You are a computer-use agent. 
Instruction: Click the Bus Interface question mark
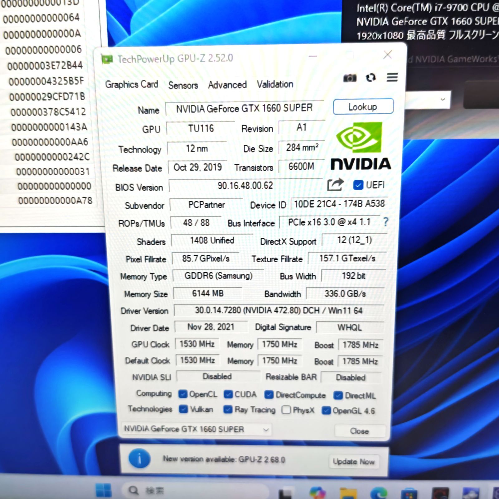tap(386, 222)
